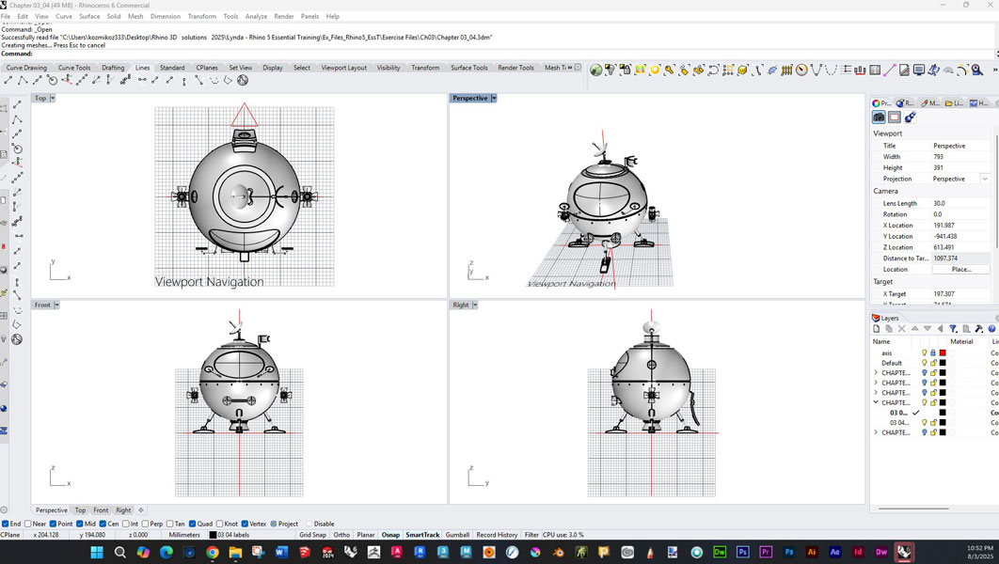
Task: Select the single Line tool in Lines toolbar
Action: click(x=8, y=81)
